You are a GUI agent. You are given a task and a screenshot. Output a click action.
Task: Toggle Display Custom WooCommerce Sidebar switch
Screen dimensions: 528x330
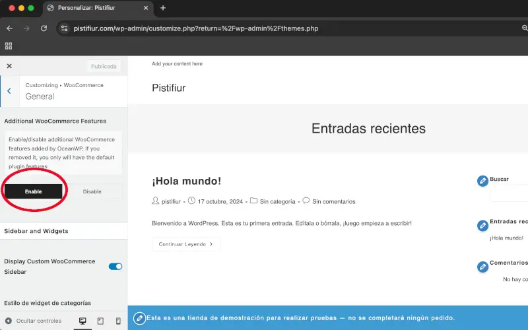point(115,267)
